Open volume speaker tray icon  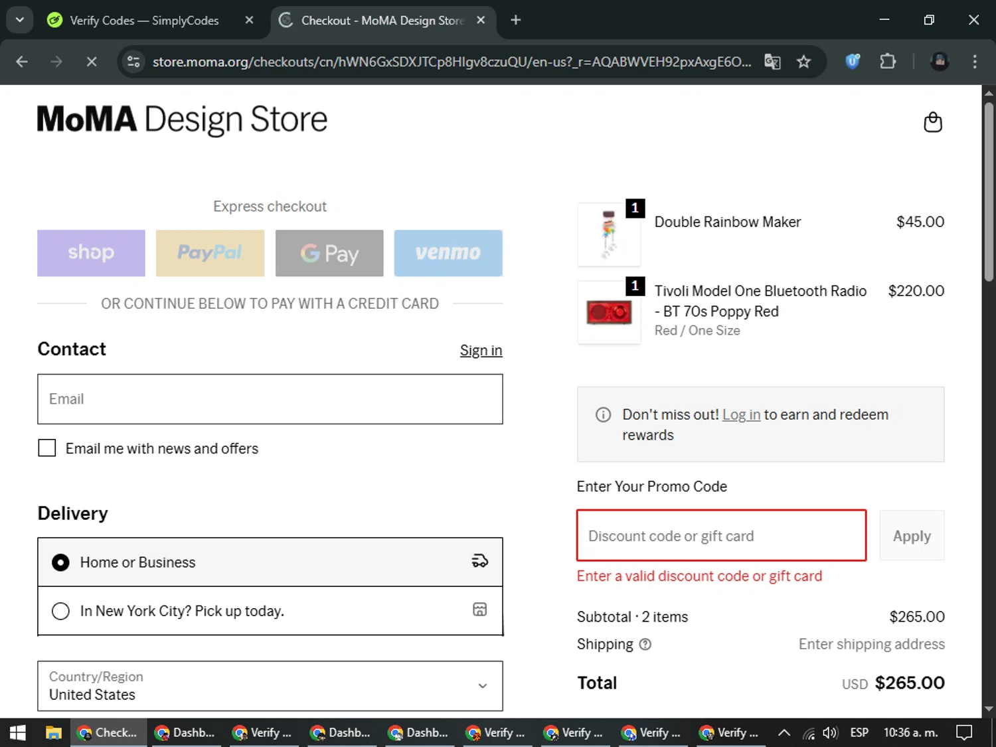[830, 733]
